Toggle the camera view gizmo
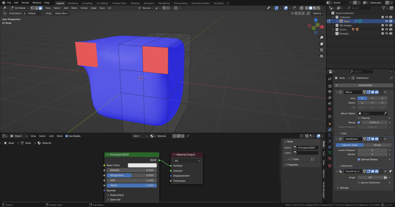Screen dimensions: 395x207 click(321, 50)
